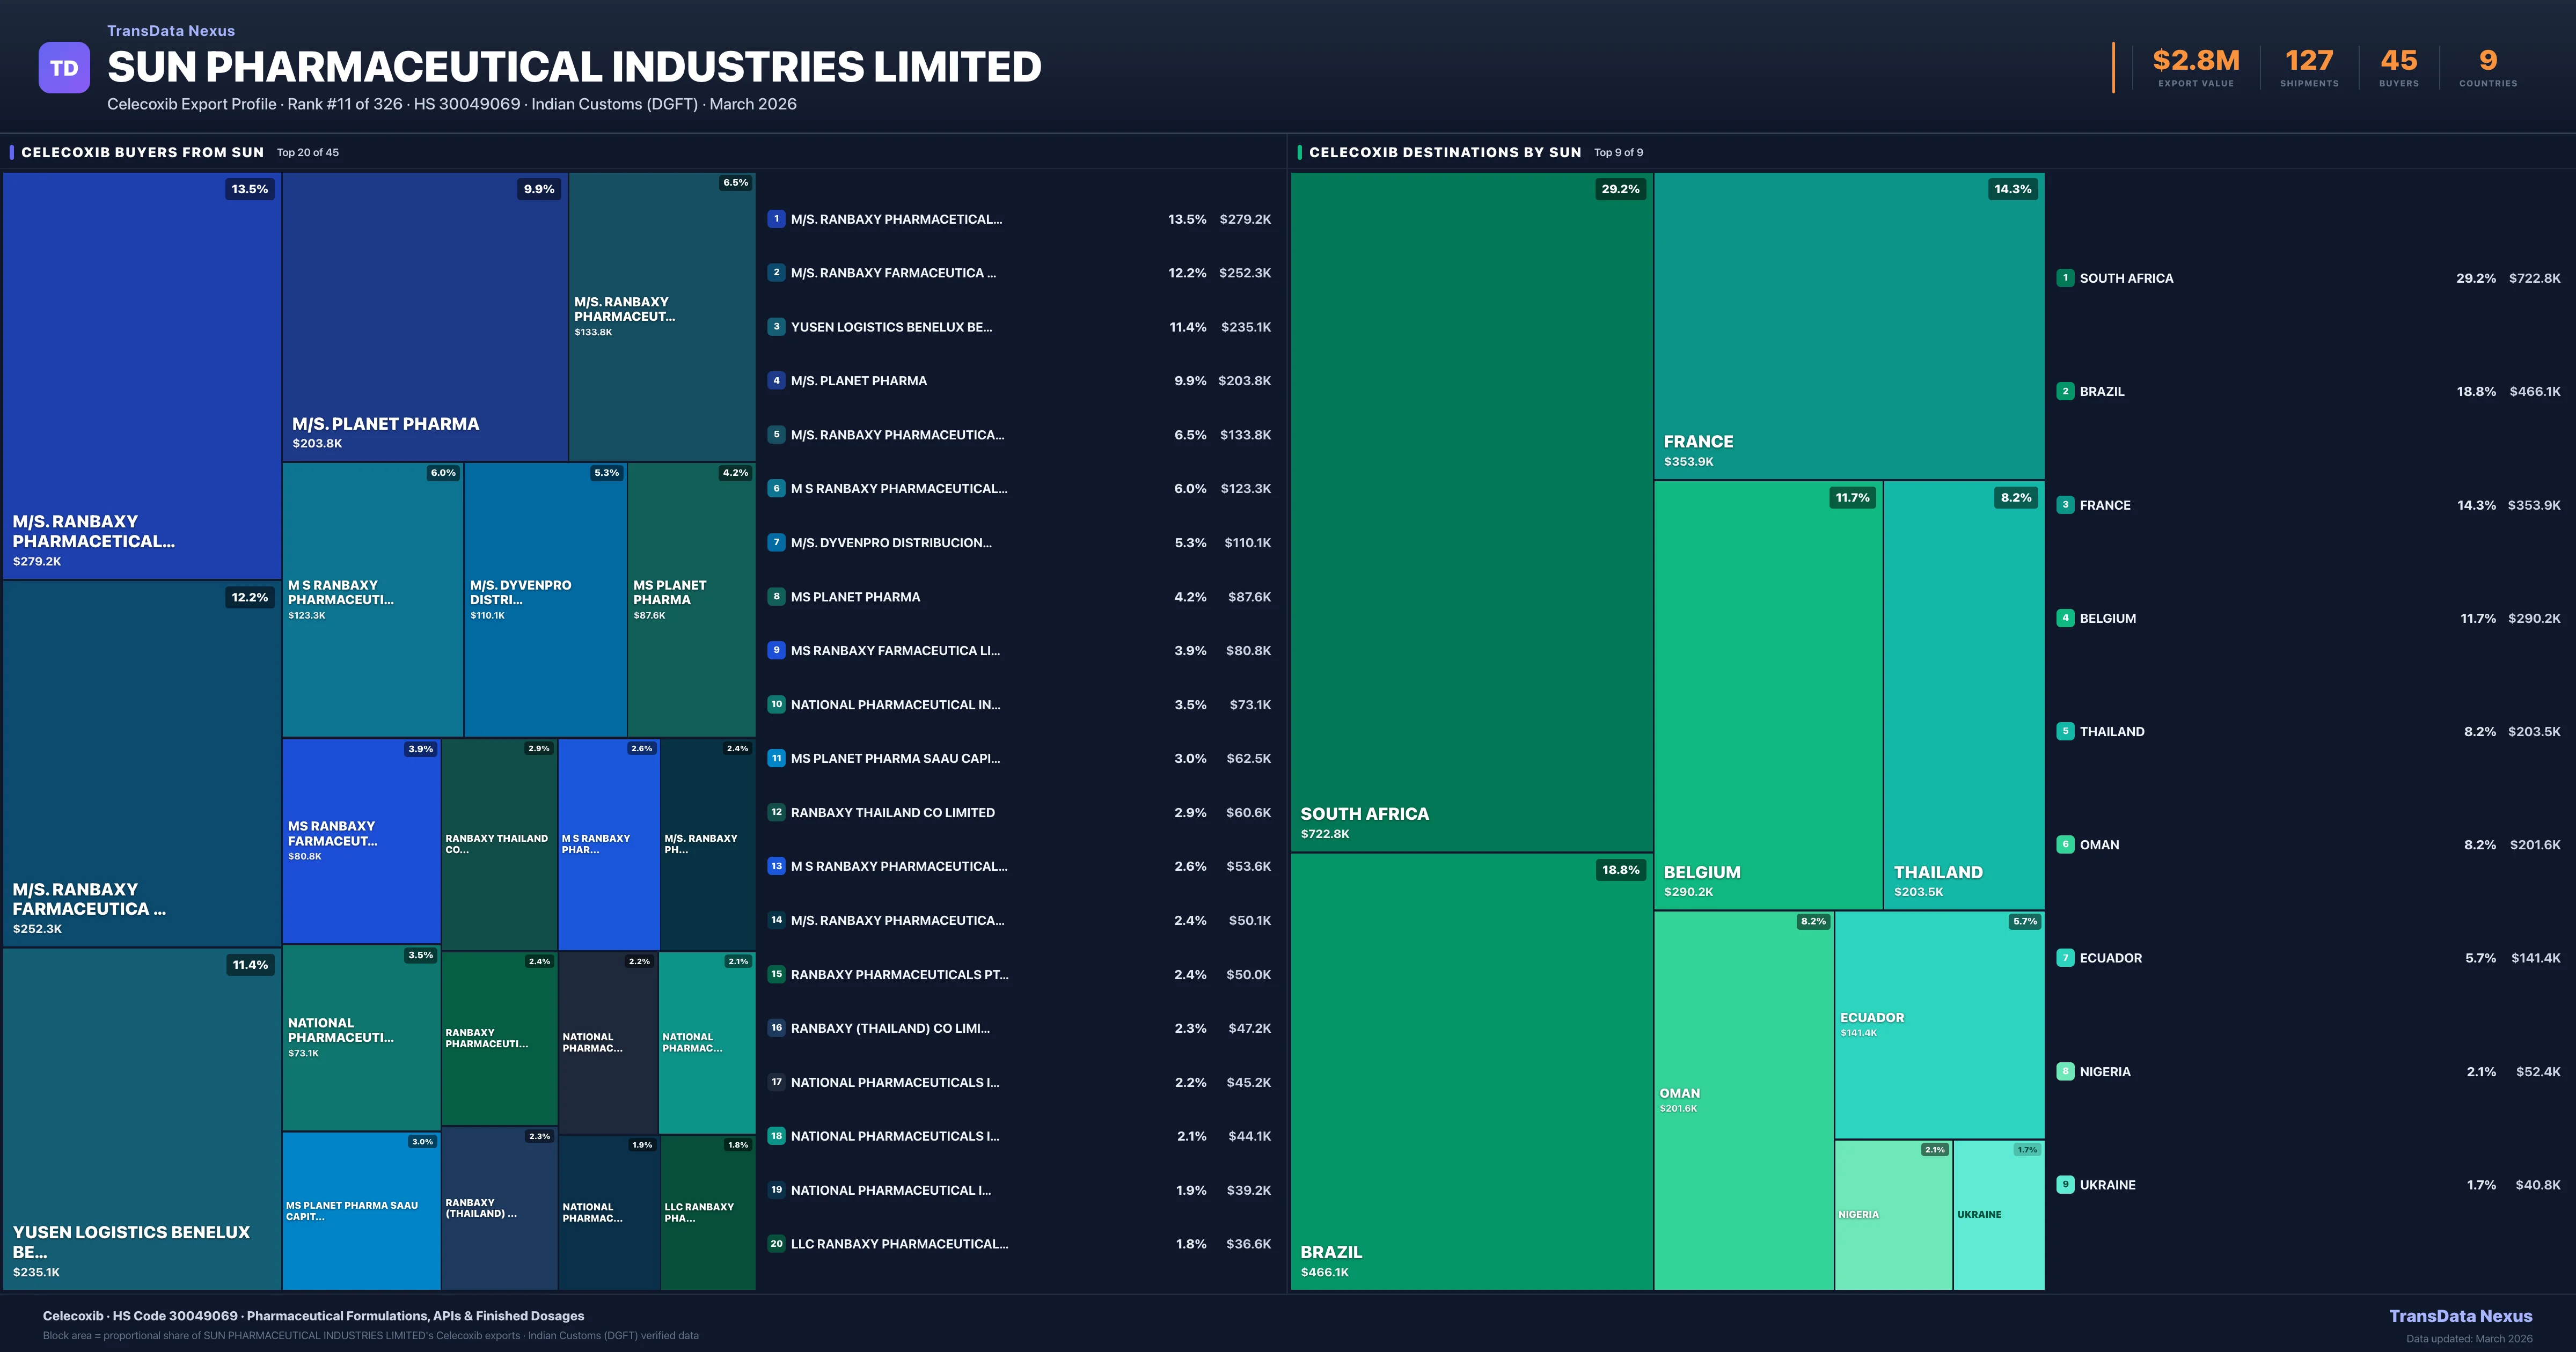2576x1352 pixels.
Task: Click rank badge 1 beside Ranbaxy Pharmacetical
Action: click(x=776, y=219)
